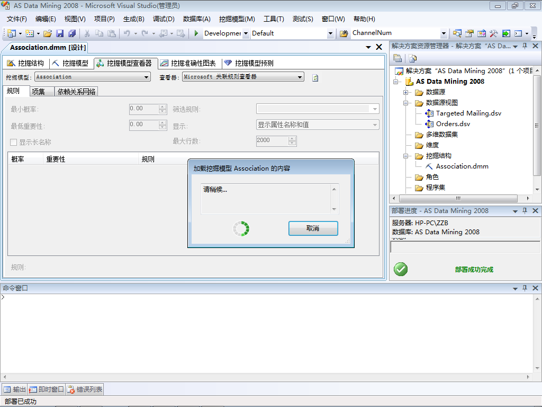Open the 查看器 viewer dropdown
The height and width of the screenshot is (407, 542).
click(x=300, y=77)
